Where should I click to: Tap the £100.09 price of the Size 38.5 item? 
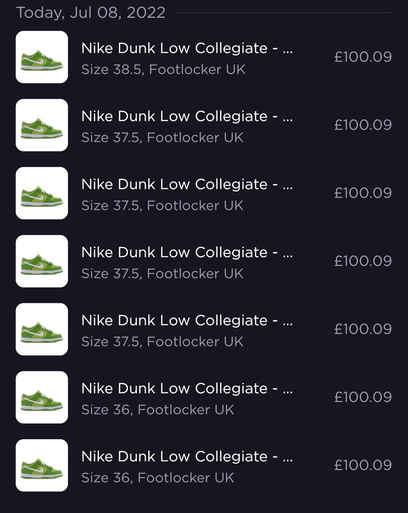pos(363,57)
